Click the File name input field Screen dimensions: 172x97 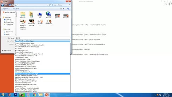42,38
